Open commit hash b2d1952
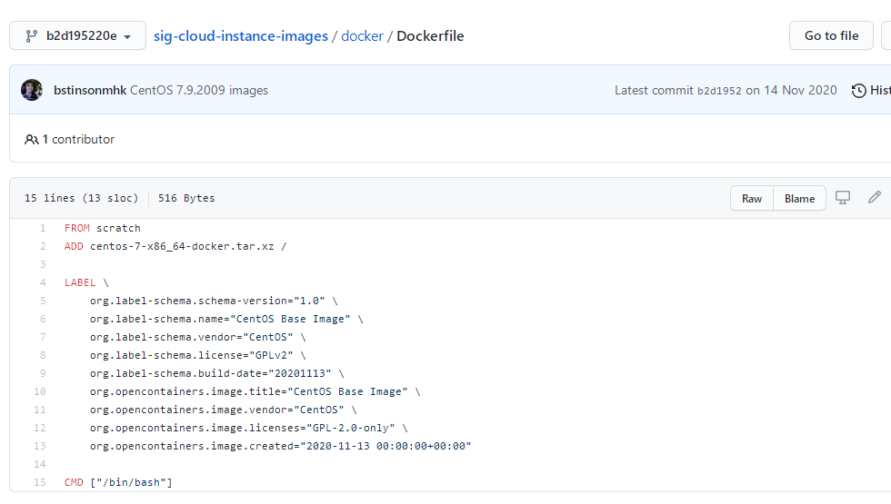Viewport: 891px width, 504px height. click(x=719, y=90)
